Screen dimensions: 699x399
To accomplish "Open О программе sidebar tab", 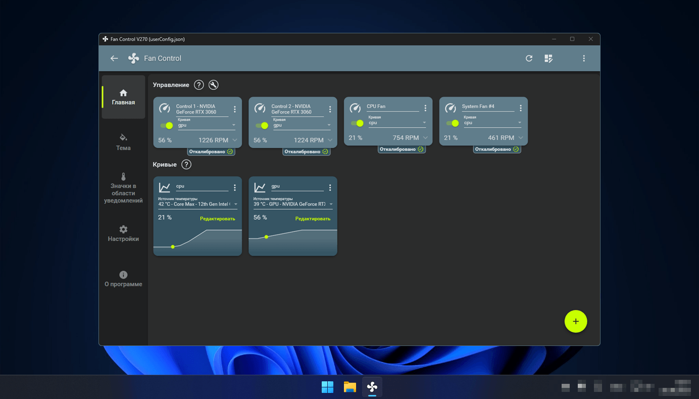I will click(x=123, y=279).
